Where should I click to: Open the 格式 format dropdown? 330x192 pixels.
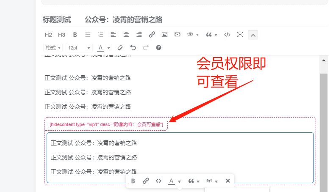[x=53, y=48]
